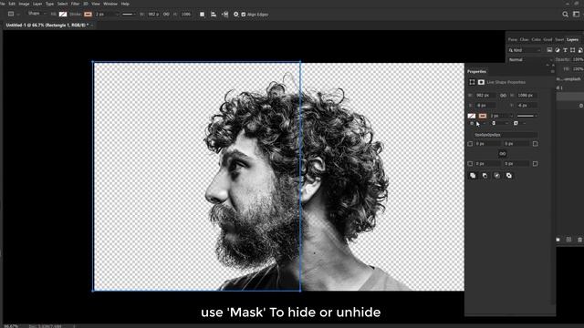This screenshot has width=584, height=328.
Task: Click the Intersect Shape Areas icon
Action: pos(496,176)
